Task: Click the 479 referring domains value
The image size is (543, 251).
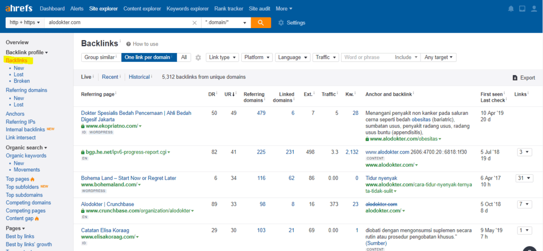Action: 261,113
